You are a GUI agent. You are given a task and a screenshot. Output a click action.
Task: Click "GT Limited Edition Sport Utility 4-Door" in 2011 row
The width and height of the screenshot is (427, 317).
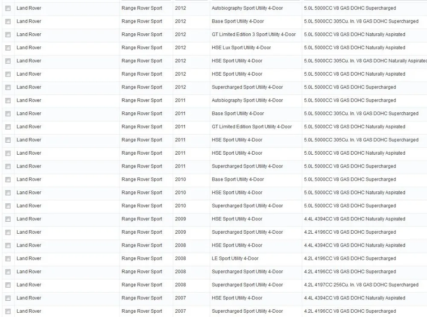[252, 127]
